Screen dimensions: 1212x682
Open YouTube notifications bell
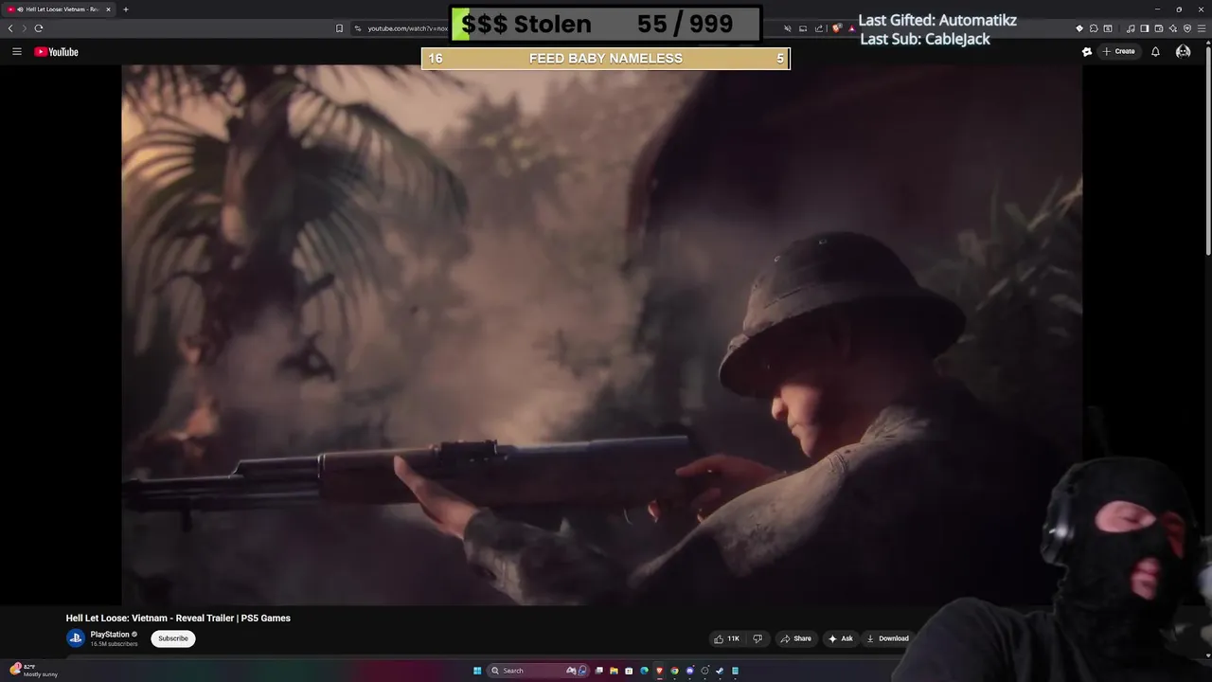[1155, 52]
